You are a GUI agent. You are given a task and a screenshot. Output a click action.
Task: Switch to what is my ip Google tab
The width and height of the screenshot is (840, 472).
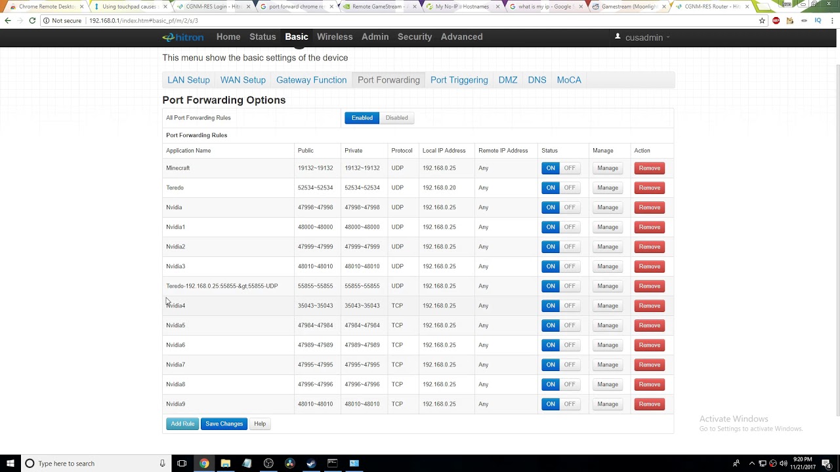[546, 7]
